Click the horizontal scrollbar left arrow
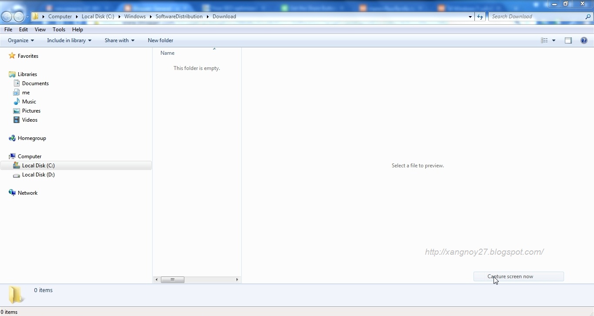The width and height of the screenshot is (594, 316). pos(157,279)
